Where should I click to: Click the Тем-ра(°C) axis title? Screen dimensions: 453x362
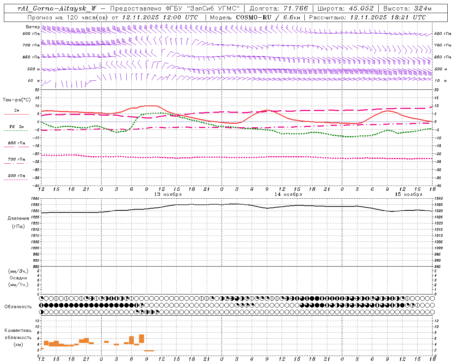tap(17, 100)
